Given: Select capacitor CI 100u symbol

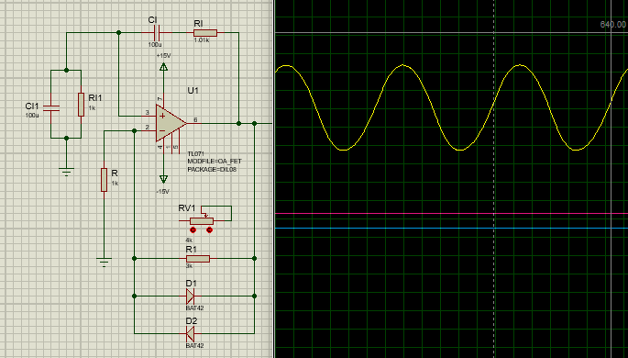Looking at the screenshot, I should [157, 32].
